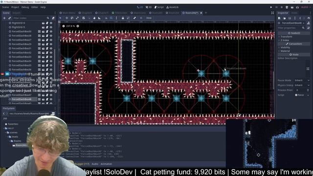Image resolution: width=313 pixels, height=176 pixels.
Task: Open the Editor menu
Action: 34,7
